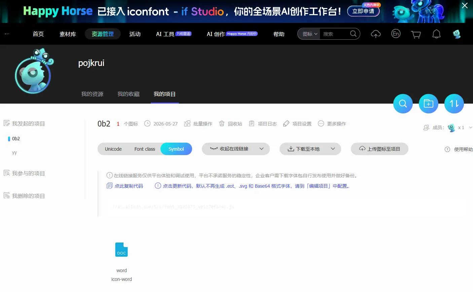Switch to the 我的资源 tab
The image size is (473, 292).
[x=92, y=94]
